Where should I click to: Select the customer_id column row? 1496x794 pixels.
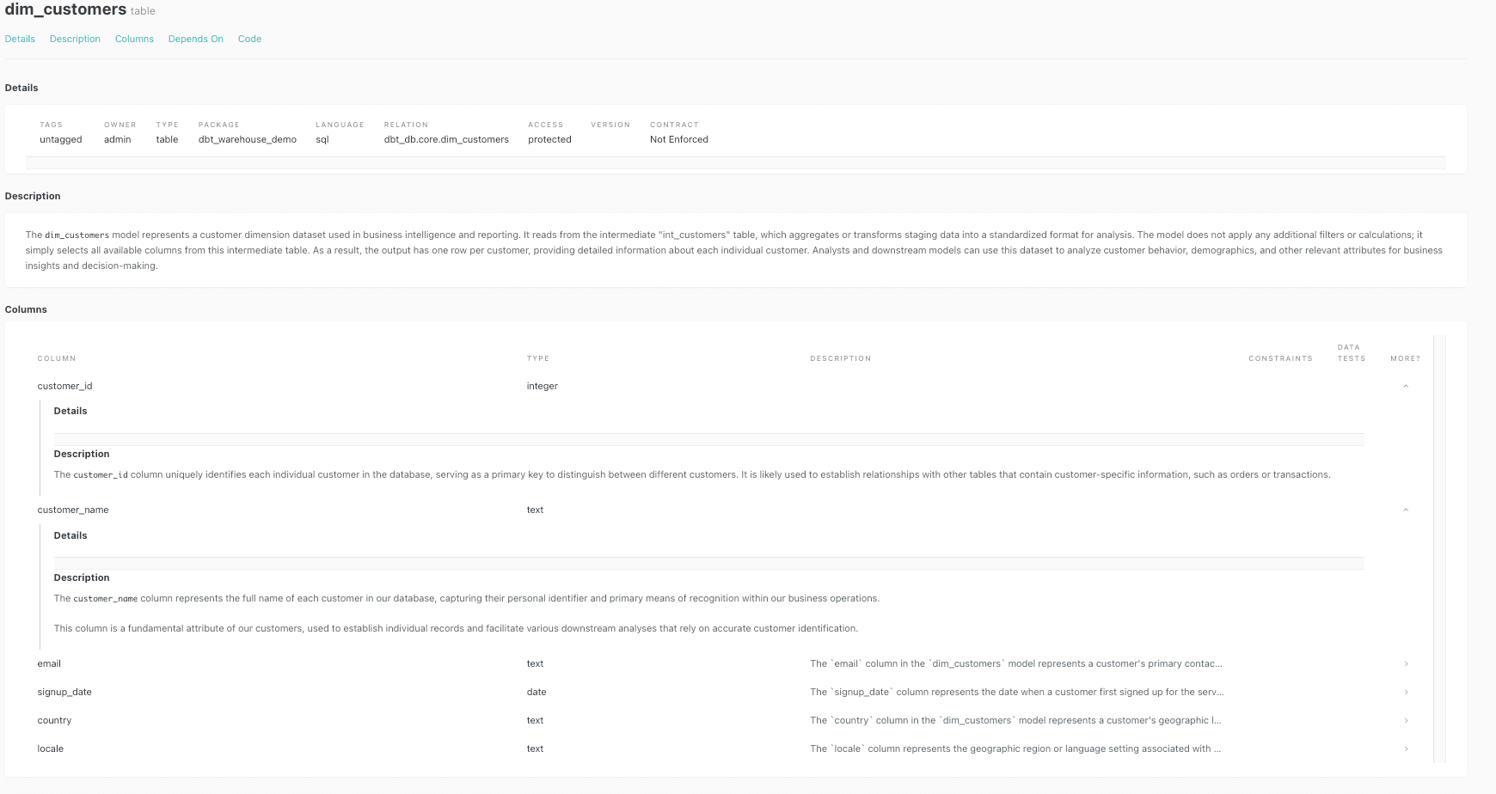pos(64,386)
